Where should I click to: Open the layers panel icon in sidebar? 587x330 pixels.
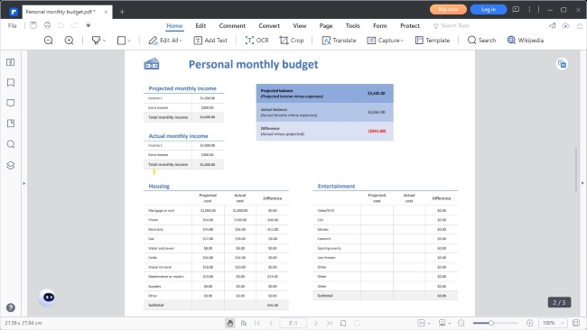click(x=11, y=165)
